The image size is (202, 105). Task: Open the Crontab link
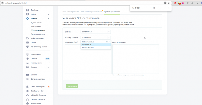click(34, 59)
